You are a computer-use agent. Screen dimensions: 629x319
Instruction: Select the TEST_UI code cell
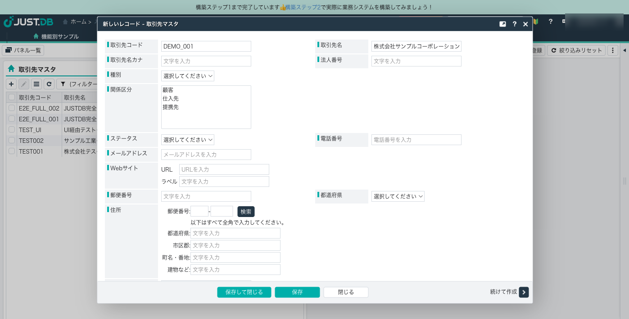[39, 130]
